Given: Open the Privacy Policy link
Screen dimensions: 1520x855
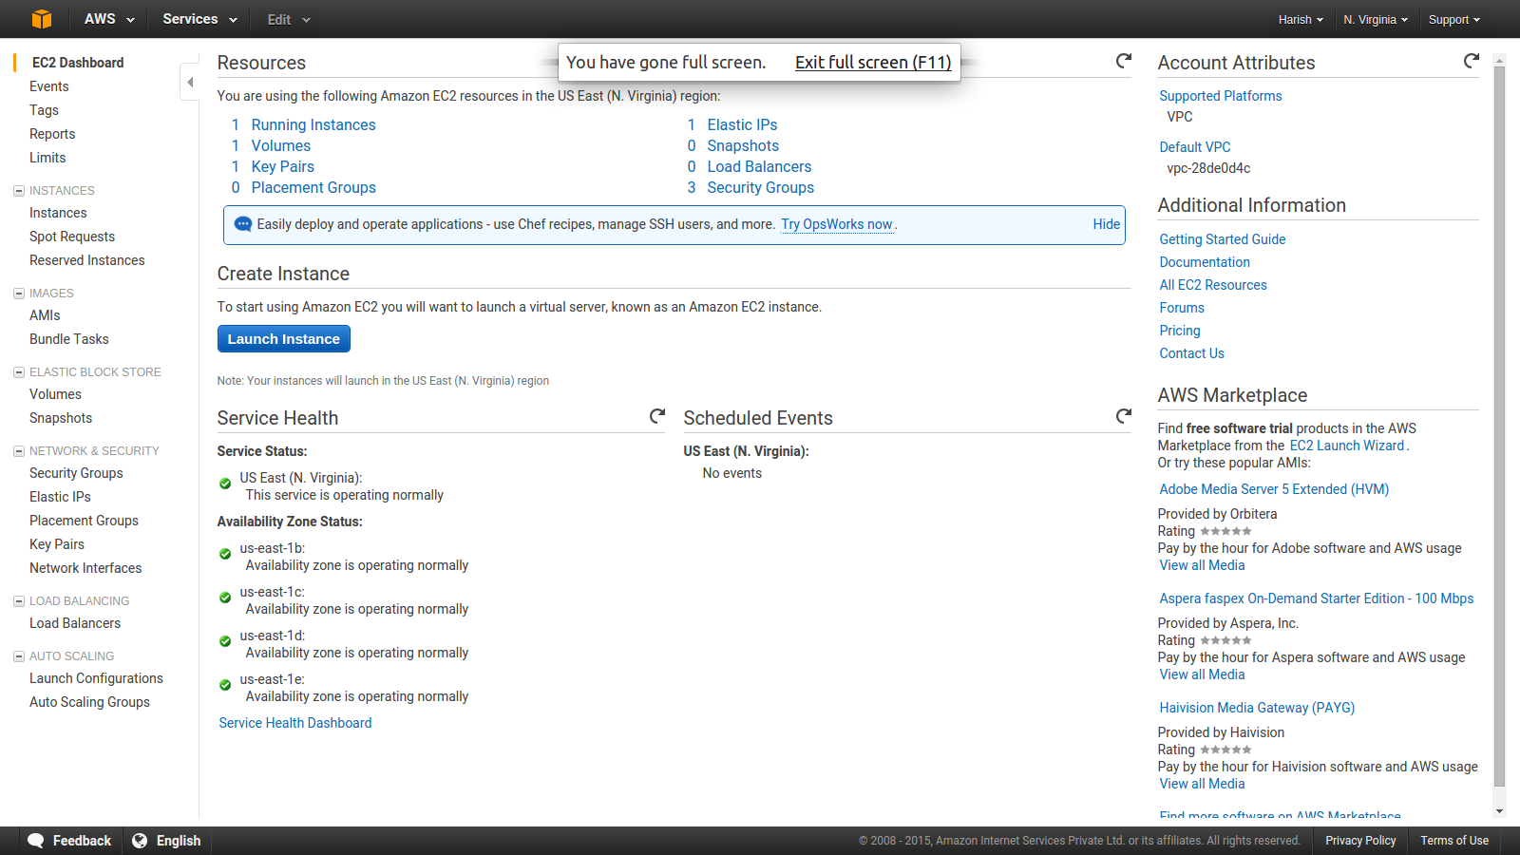Looking at the screenshot, I should click(1360, 841).
